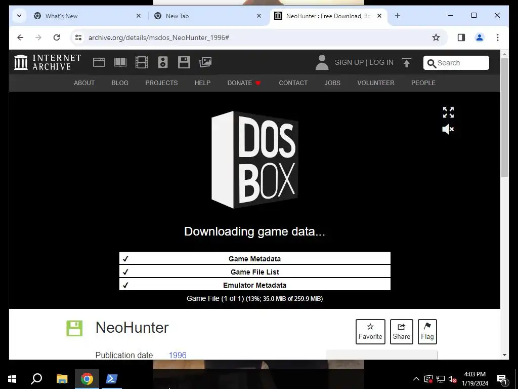Screen dimensions: 518x389
Task: Click the NeoHunter title text
Action: pyautogui.click(x=132, y=328)
